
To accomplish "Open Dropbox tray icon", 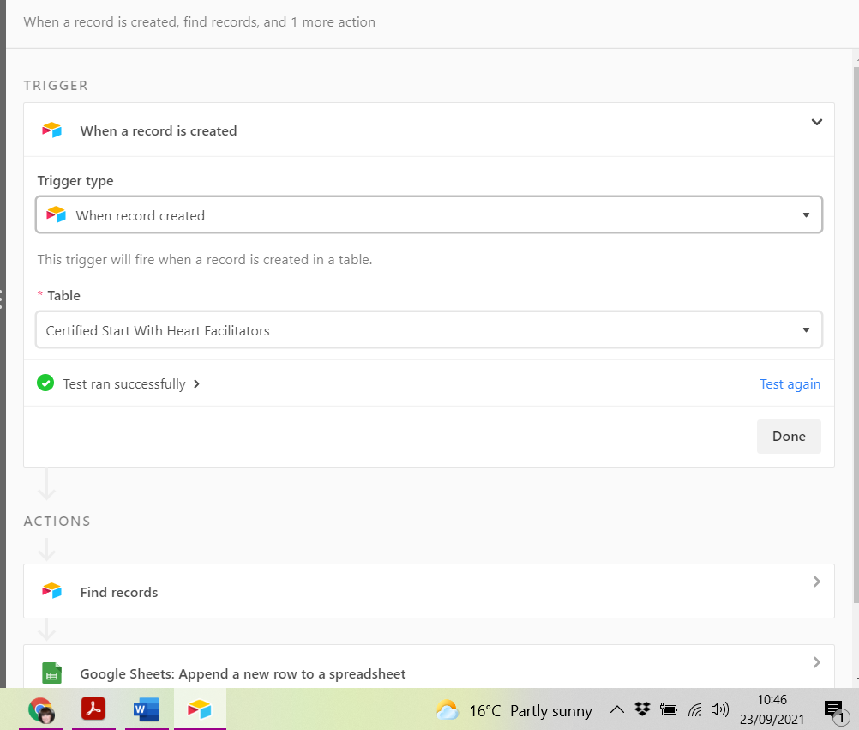I will (x=642, y=709).
